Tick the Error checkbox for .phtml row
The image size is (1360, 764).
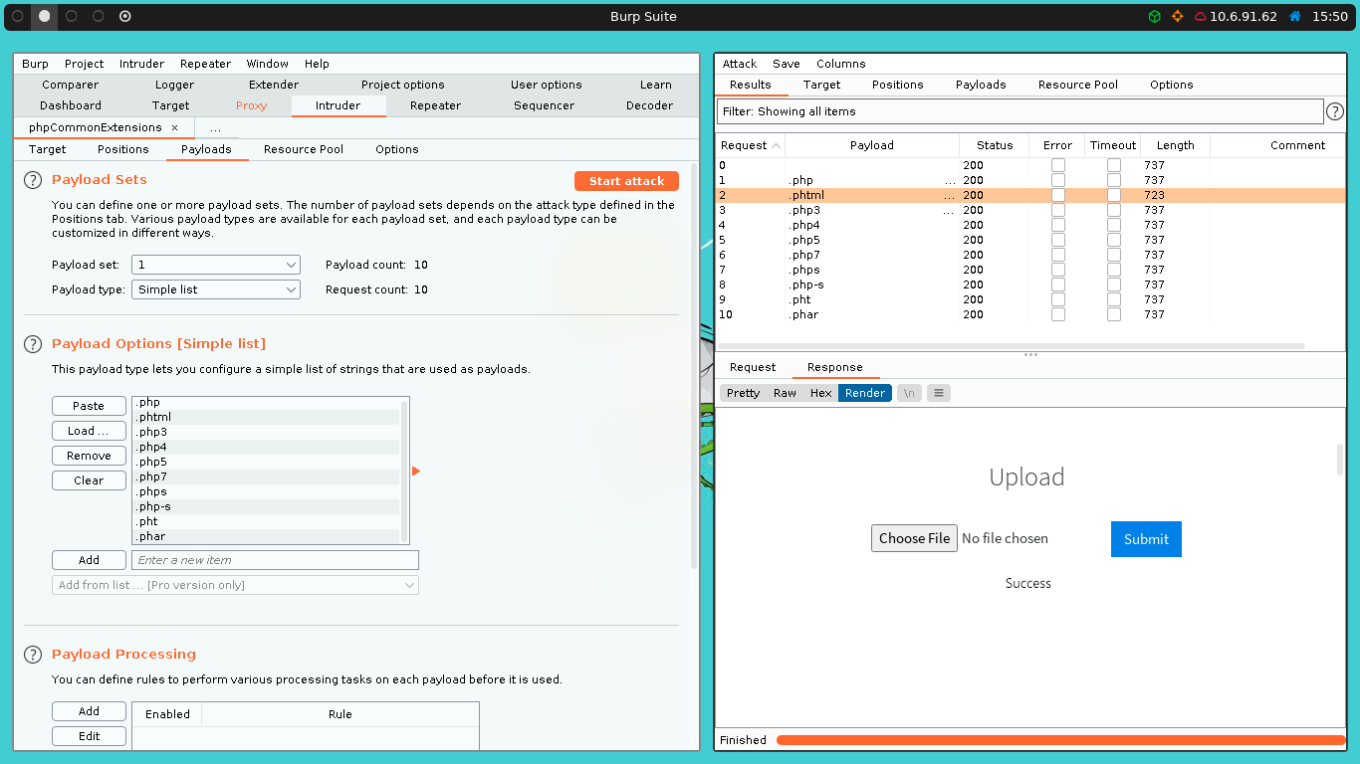[1057, 195]
